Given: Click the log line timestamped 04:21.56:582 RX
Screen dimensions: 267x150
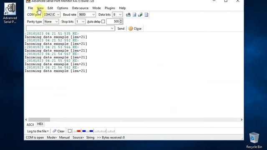Looking at the screenshot, I should (x=52, y=67).
